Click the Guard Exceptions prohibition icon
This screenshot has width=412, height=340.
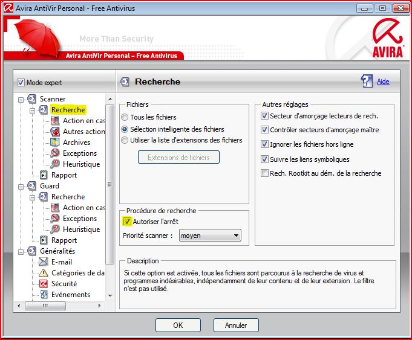pos(55,219)
